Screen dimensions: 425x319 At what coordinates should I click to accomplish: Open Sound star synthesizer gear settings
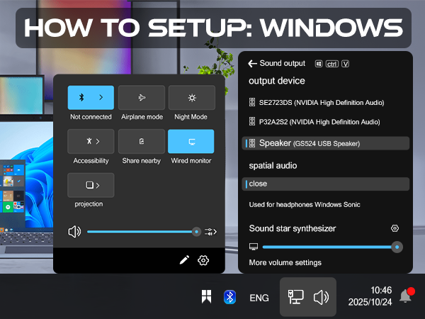click(x=395, y=228)
